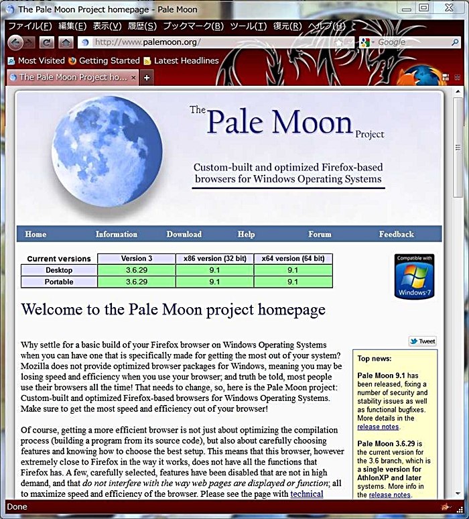Click the x64 version (64 bit) header
Screen dimensions: 469x519
pos(293,259)
